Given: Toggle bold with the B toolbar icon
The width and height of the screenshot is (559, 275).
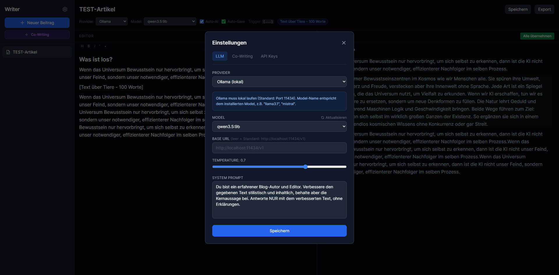Looking at the screenshot, I should click(89, 46).
